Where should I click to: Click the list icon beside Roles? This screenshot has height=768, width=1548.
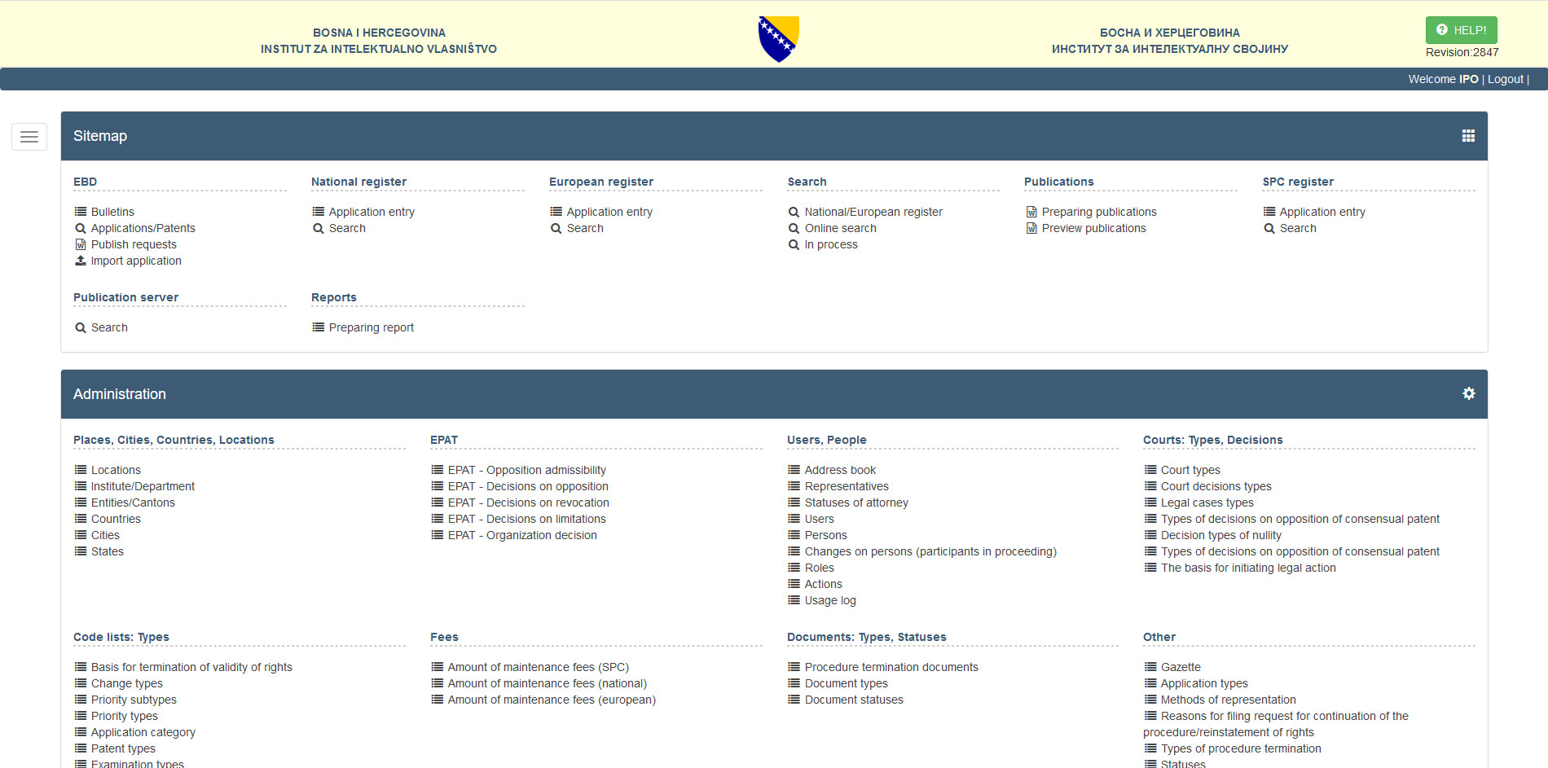click(794, 568)
